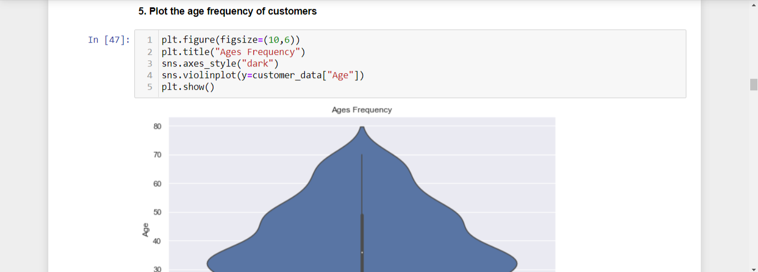The image size is (758, 272).
Task: Click line number 1 in code gutter
Action: (x=150, y=40)
